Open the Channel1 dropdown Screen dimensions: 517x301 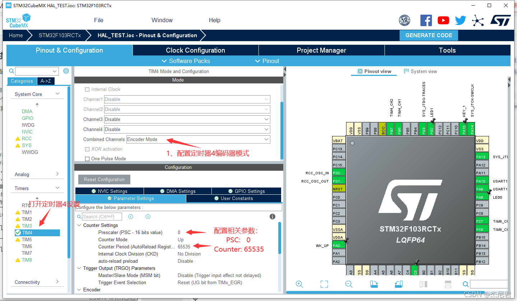pos(187,99)
